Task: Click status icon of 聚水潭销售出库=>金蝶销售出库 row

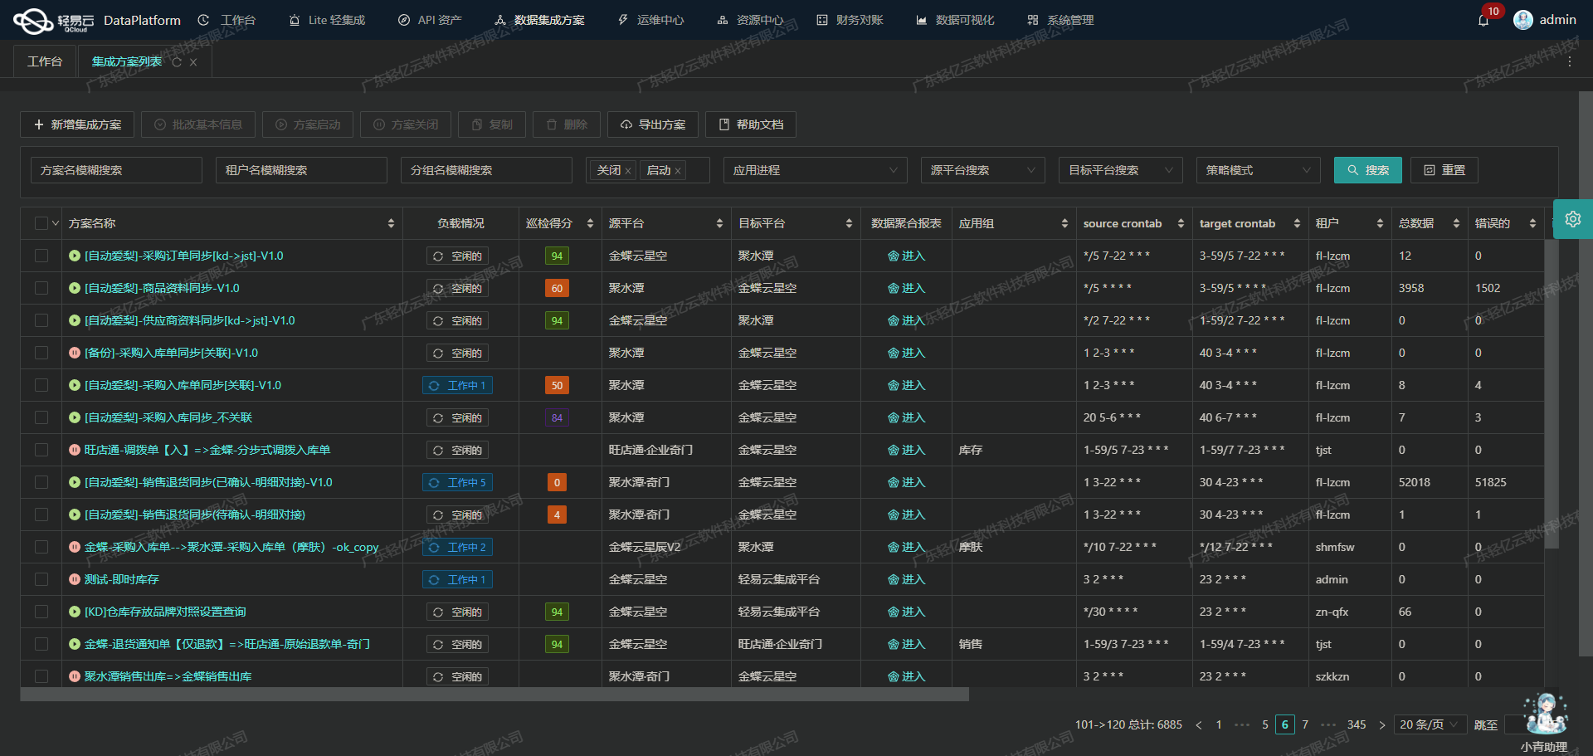Action: (x=75, y=676)
